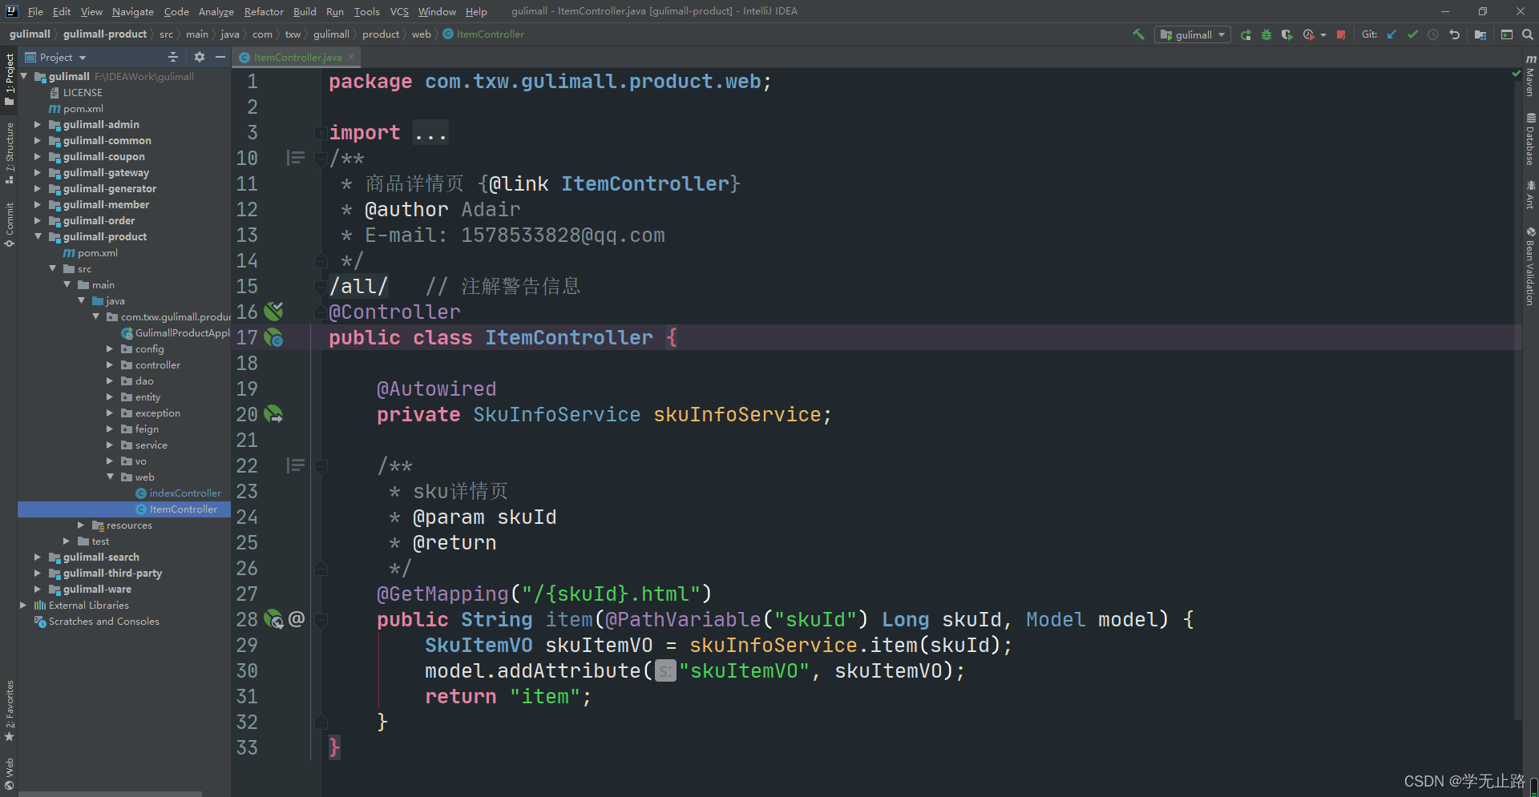Open the Maven tool window
This screenshot has width=1539, height=797.
tap(1530, 74)
